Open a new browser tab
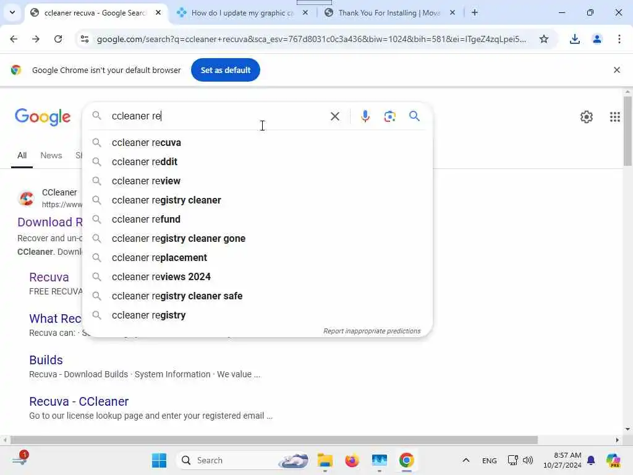 [475, 13]
